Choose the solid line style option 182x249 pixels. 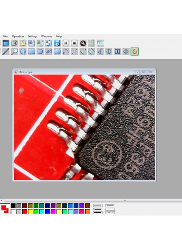point(110,205)
